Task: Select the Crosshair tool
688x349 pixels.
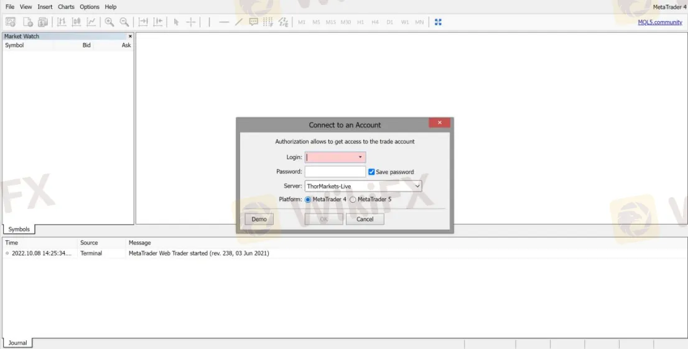Action: pyautogui.click(x=191, y=22)
